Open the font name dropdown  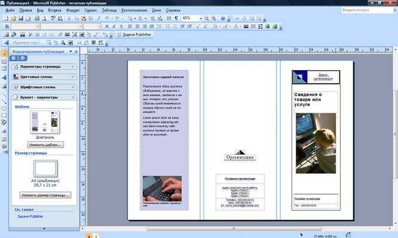(x=80, y=26)
